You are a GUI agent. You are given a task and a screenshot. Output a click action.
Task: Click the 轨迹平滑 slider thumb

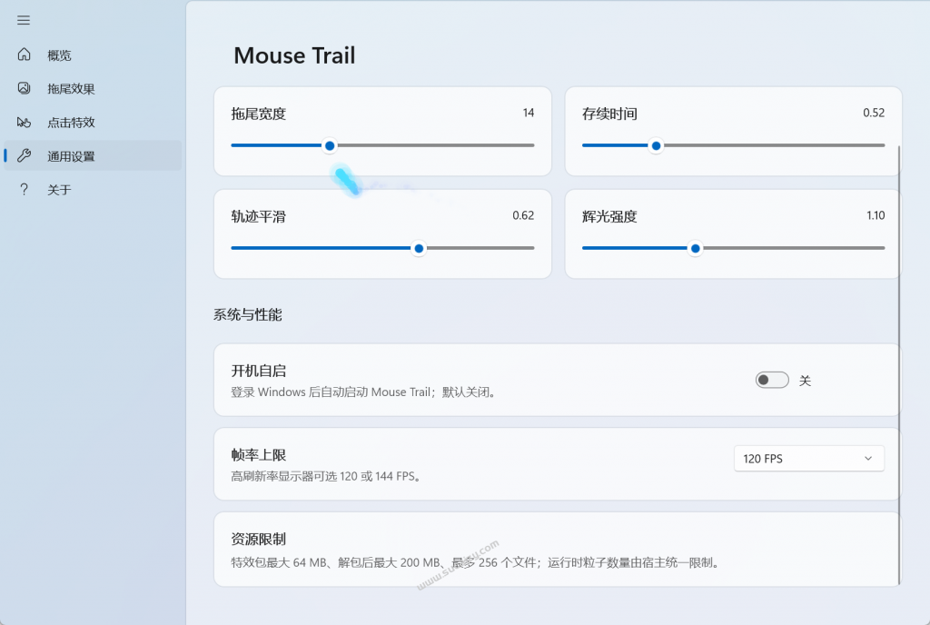point(419,248)
